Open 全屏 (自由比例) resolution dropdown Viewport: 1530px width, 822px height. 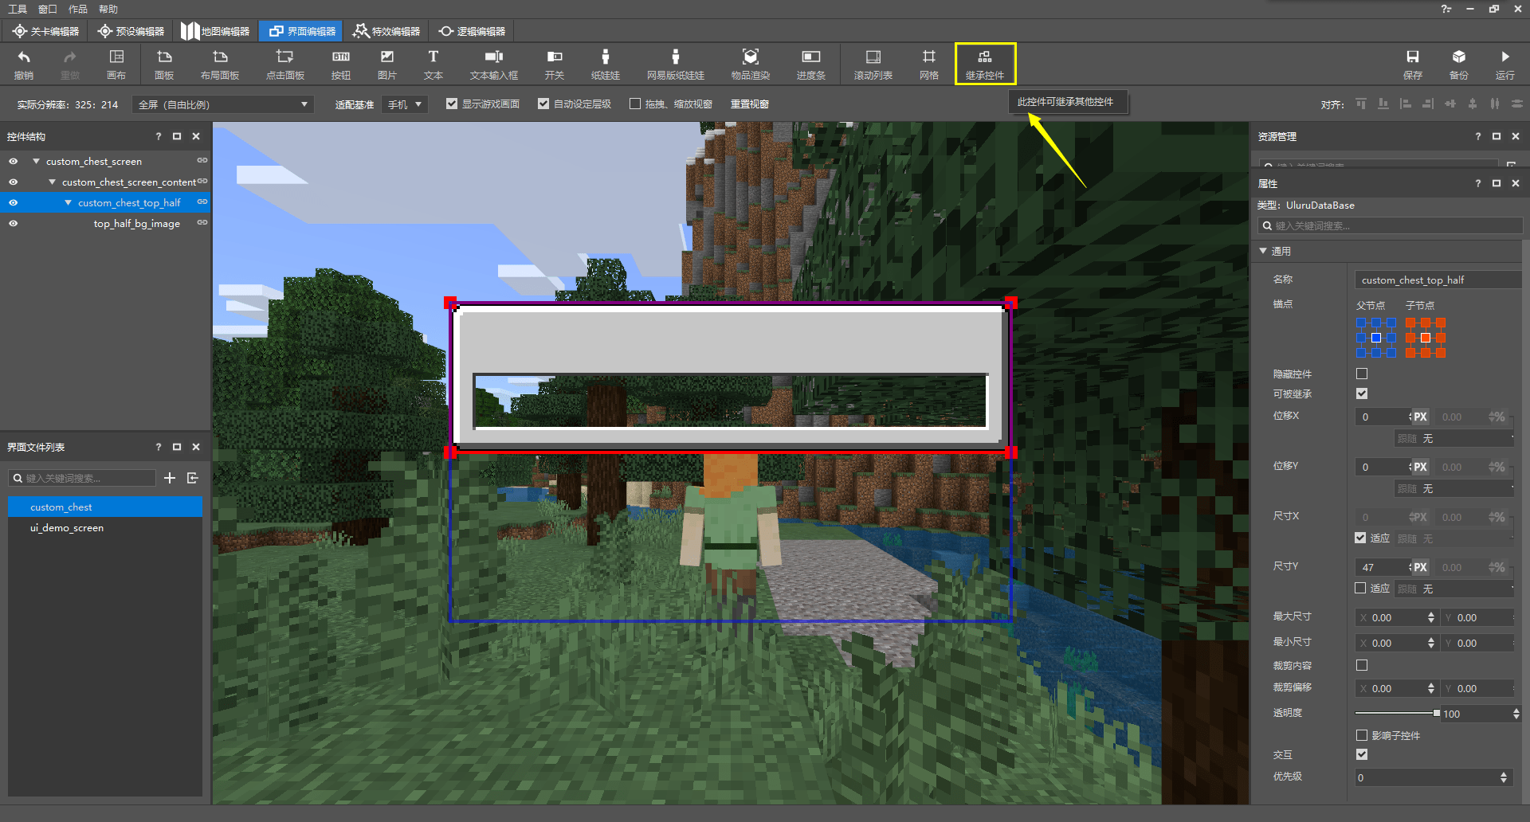click(223, 104)
